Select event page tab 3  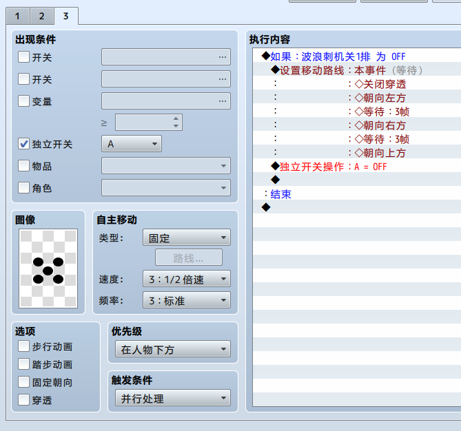coord(66,16)
